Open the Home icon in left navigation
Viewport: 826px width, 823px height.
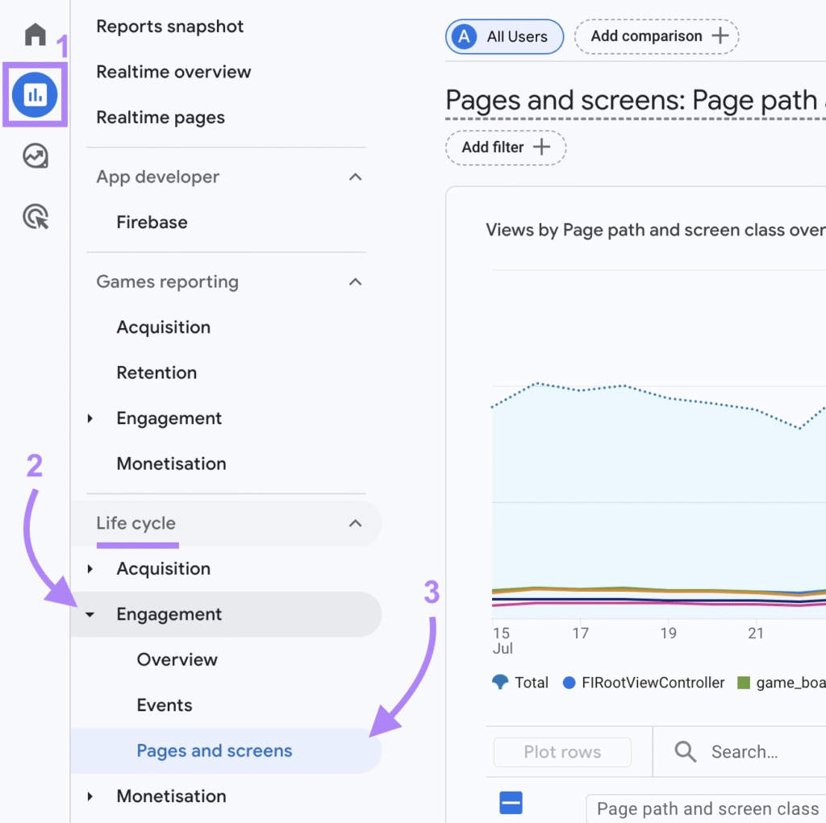(x=34, y=34)
